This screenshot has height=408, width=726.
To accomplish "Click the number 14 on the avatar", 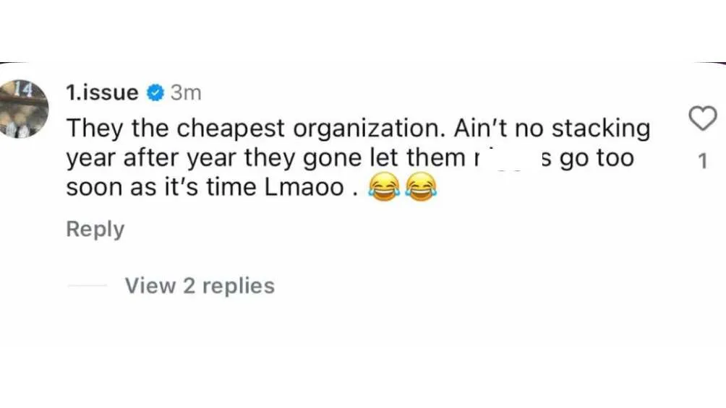I will tap(22, 89).
